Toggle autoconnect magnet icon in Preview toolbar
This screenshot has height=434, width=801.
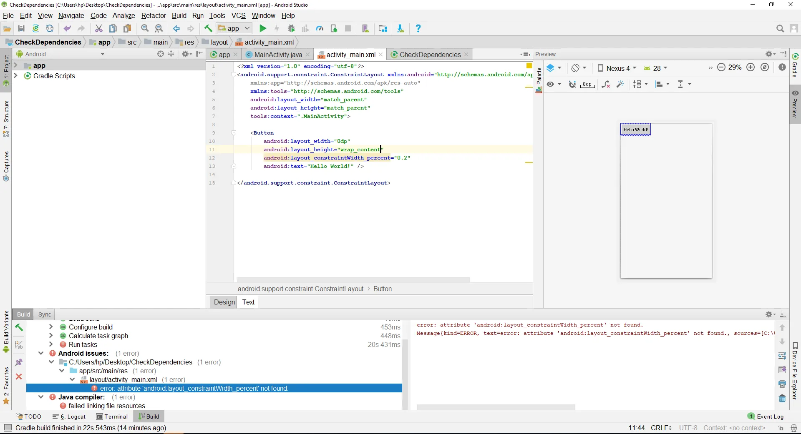[x=572, y=84]
